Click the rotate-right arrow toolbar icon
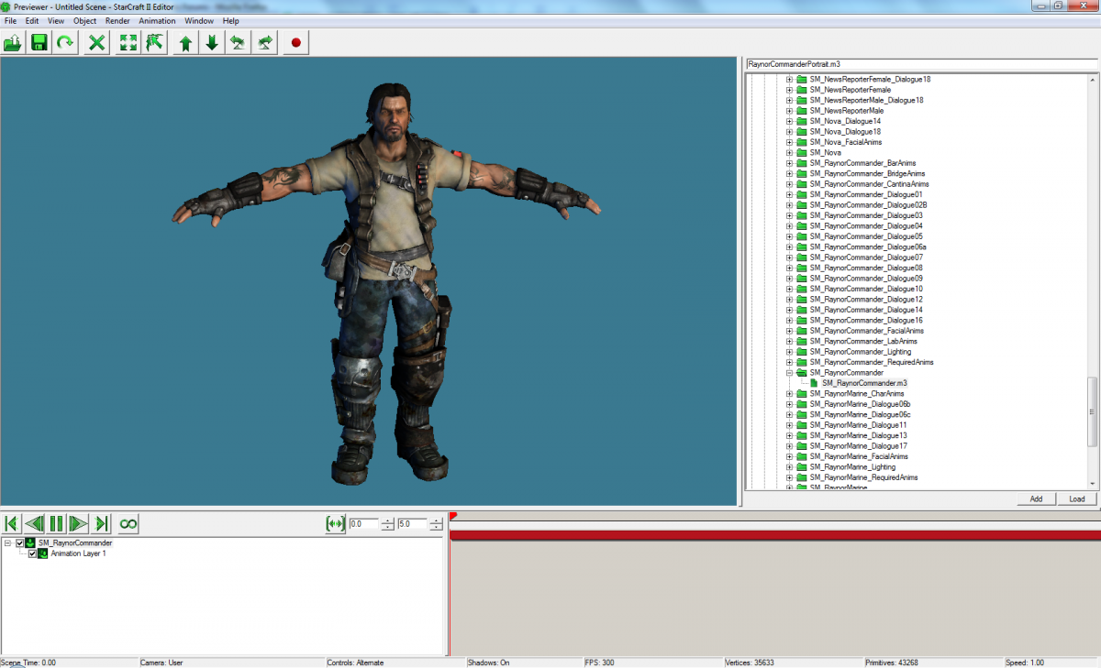This screenshot has width=1101, height=668. coord(264,42)
